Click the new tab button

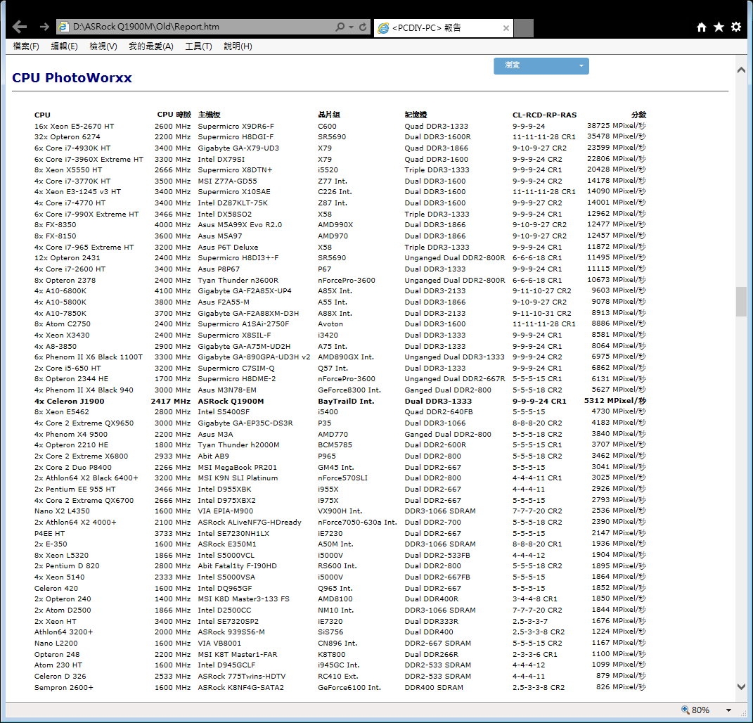point(524,28)
